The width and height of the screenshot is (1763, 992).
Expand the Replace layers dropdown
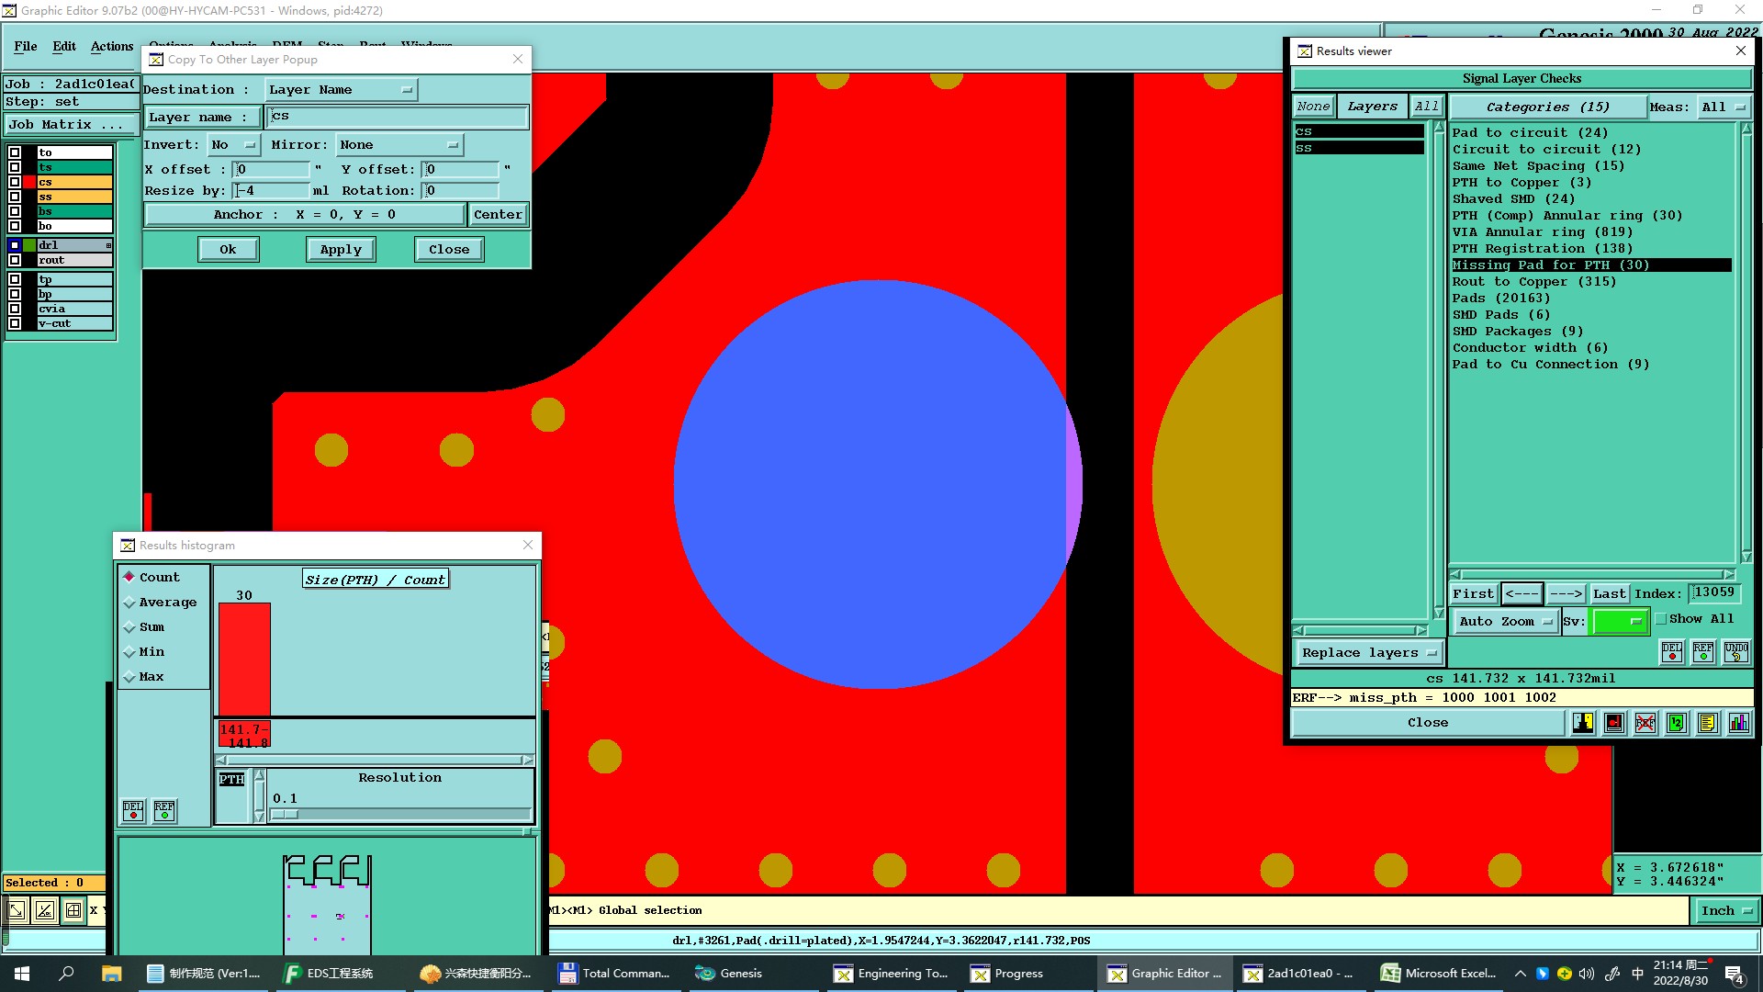[1367, 653]
